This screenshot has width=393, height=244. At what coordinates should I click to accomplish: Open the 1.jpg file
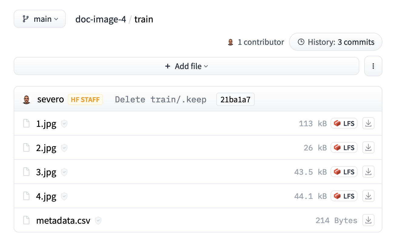(x=46, y=124)
